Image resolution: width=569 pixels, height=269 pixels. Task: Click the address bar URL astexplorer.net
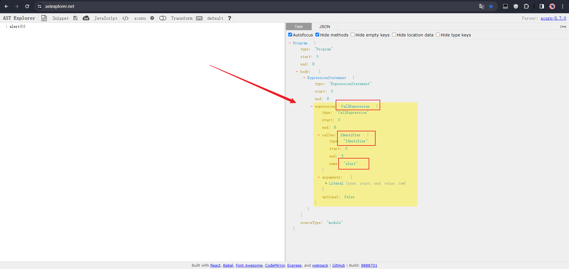[60, 6]
